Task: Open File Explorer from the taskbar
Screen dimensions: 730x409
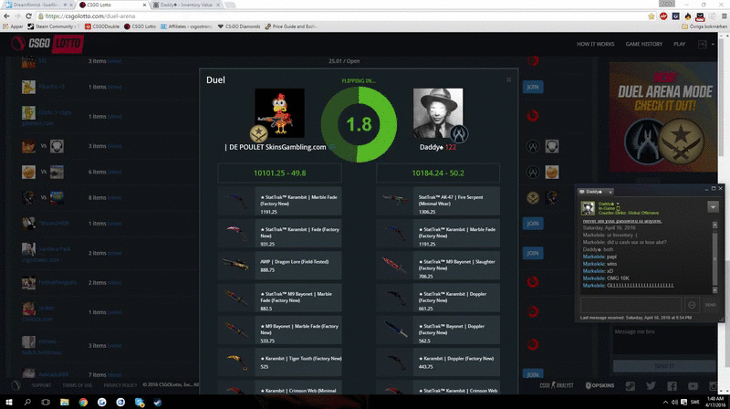Action: [x=64, y=402]
